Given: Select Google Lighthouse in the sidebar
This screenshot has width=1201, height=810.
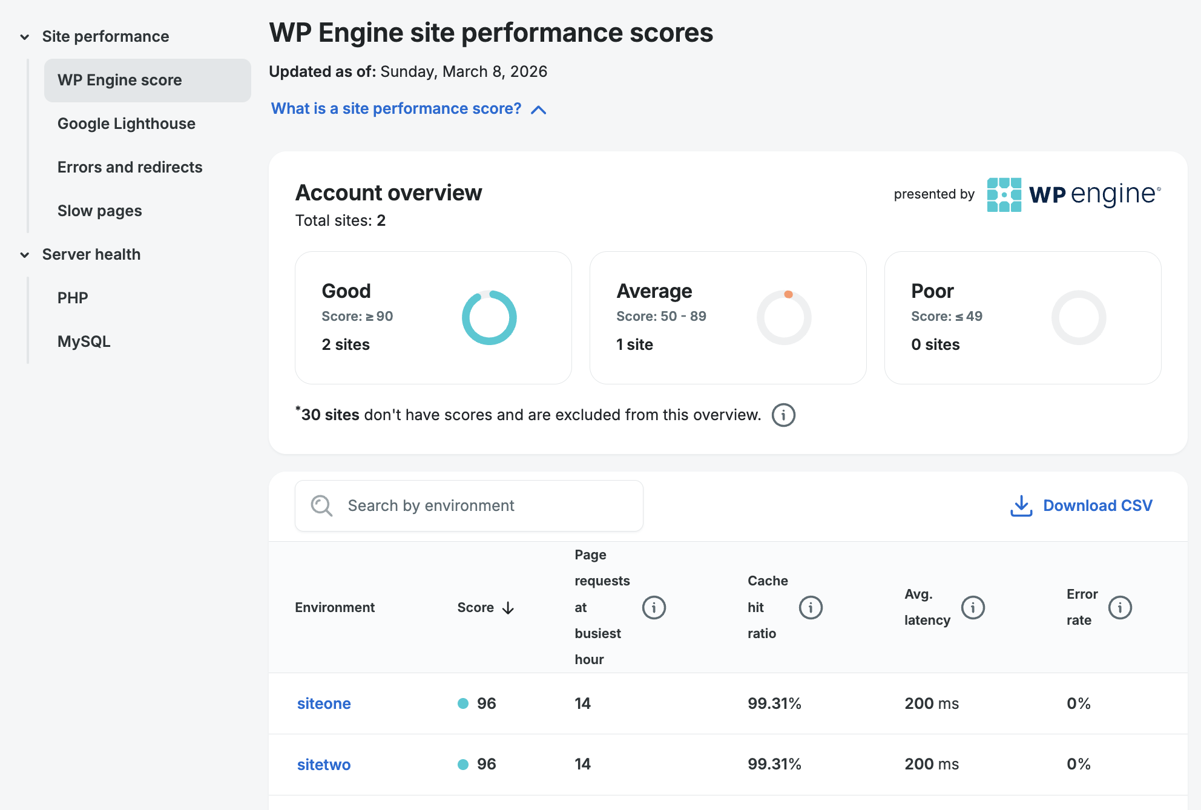Looking at the screenshot, I should [x=127, y=123].
